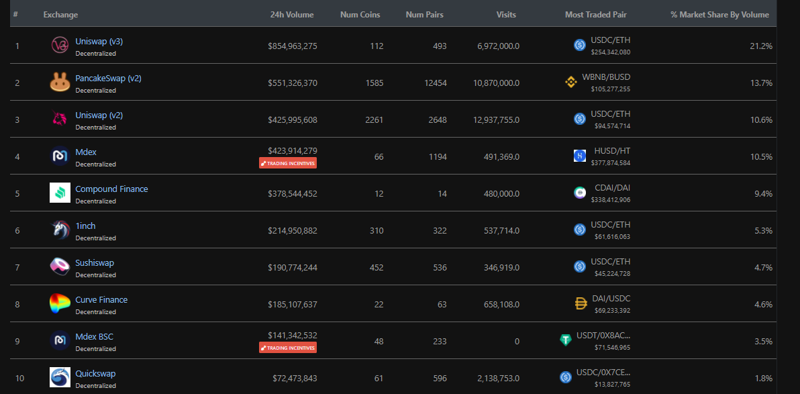Open the Mdex BSC exchange link
This screenshot has width=800, height=394.
click(x=95, y=337)
